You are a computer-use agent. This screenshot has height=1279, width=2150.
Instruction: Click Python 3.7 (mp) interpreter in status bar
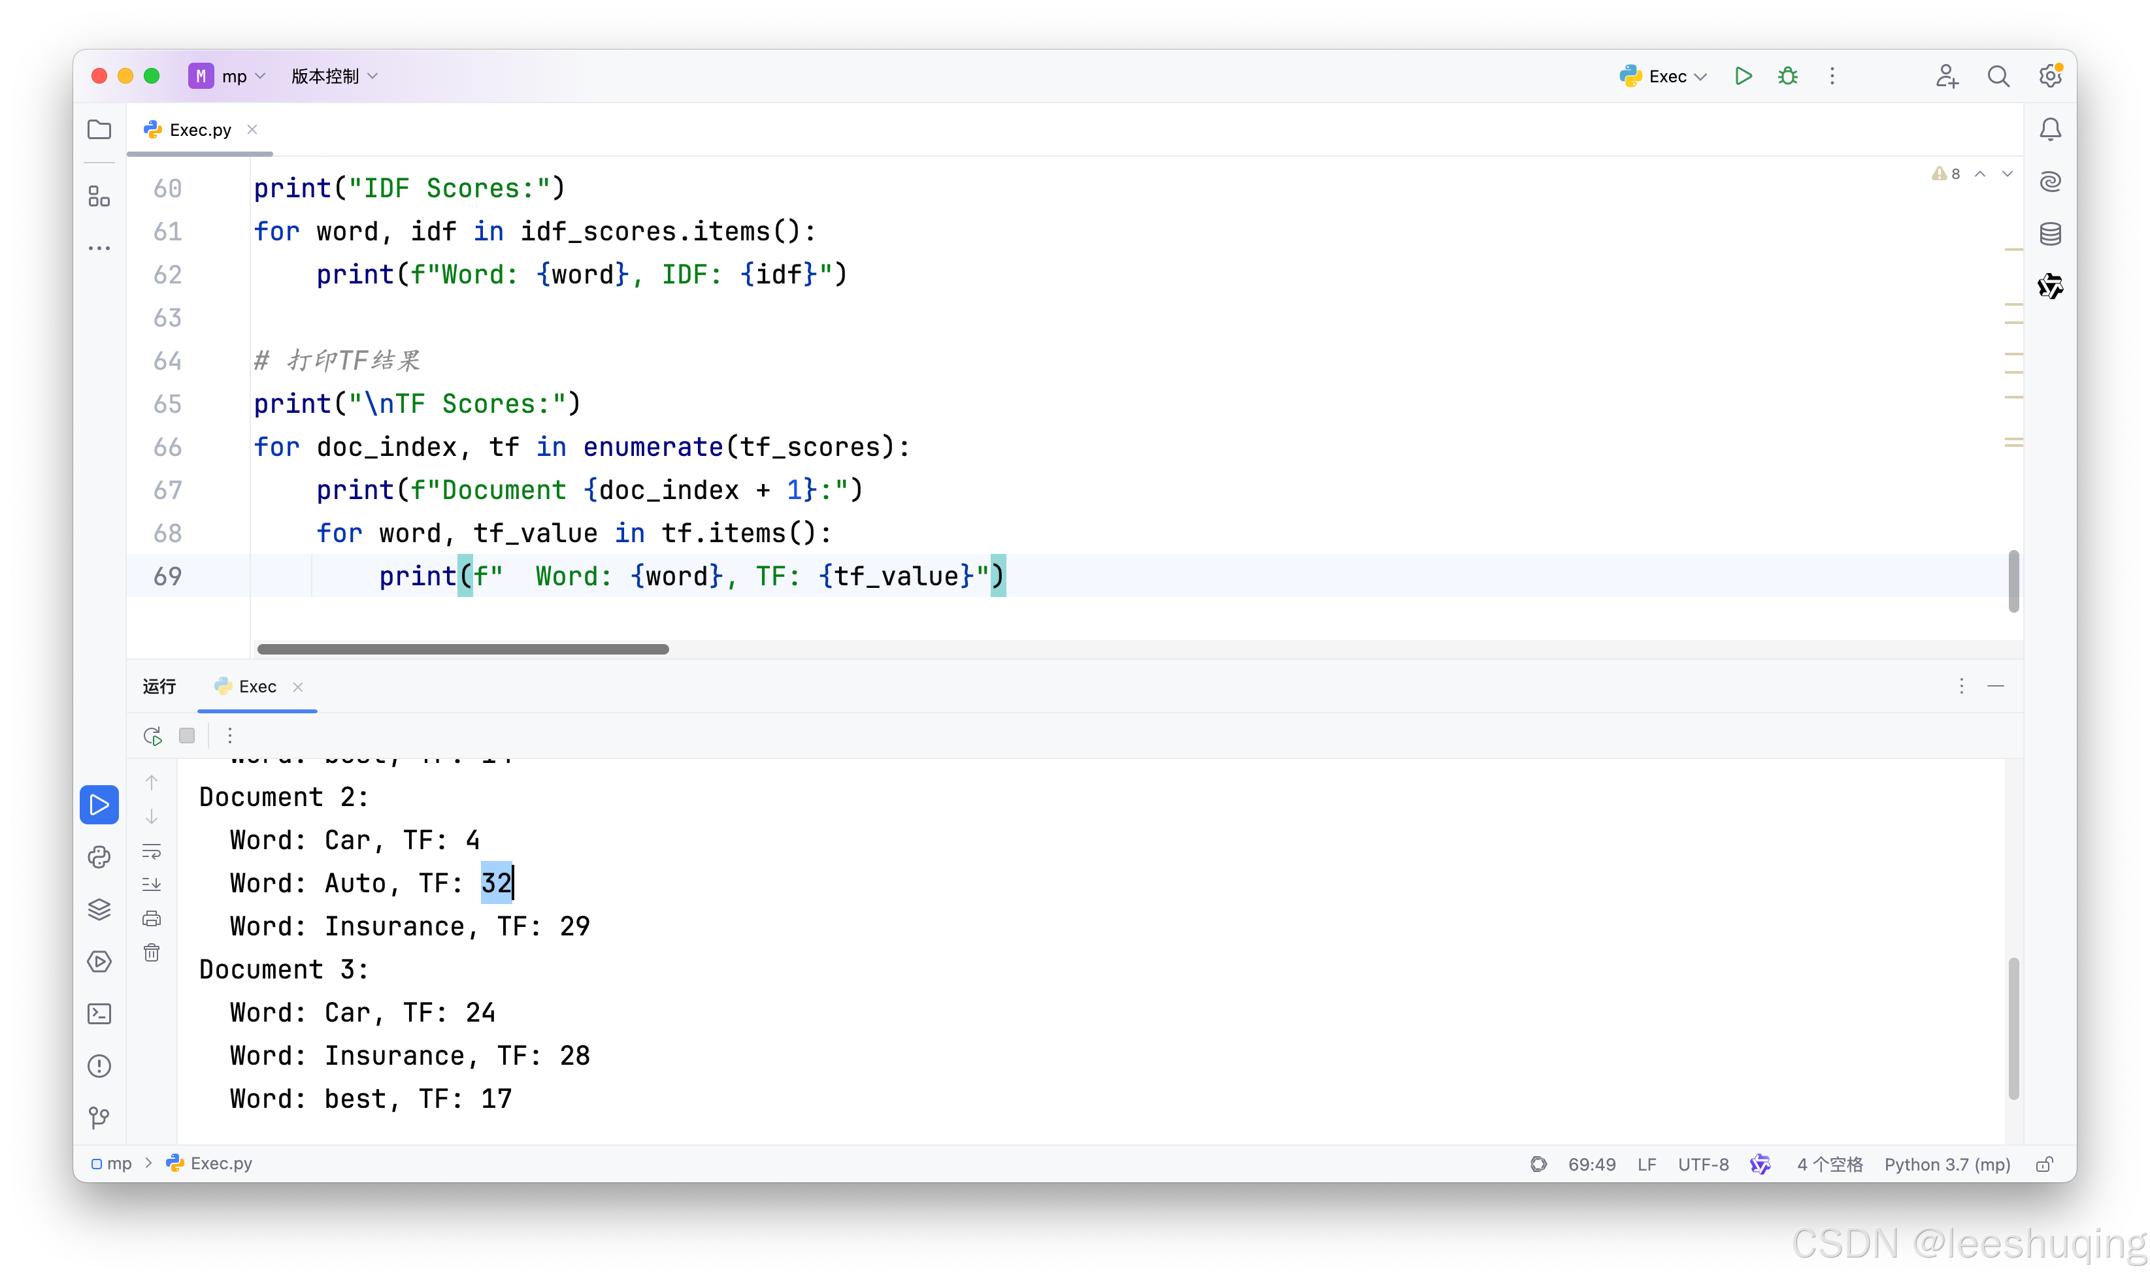pyautogui.click(x=1945, y=1165)
